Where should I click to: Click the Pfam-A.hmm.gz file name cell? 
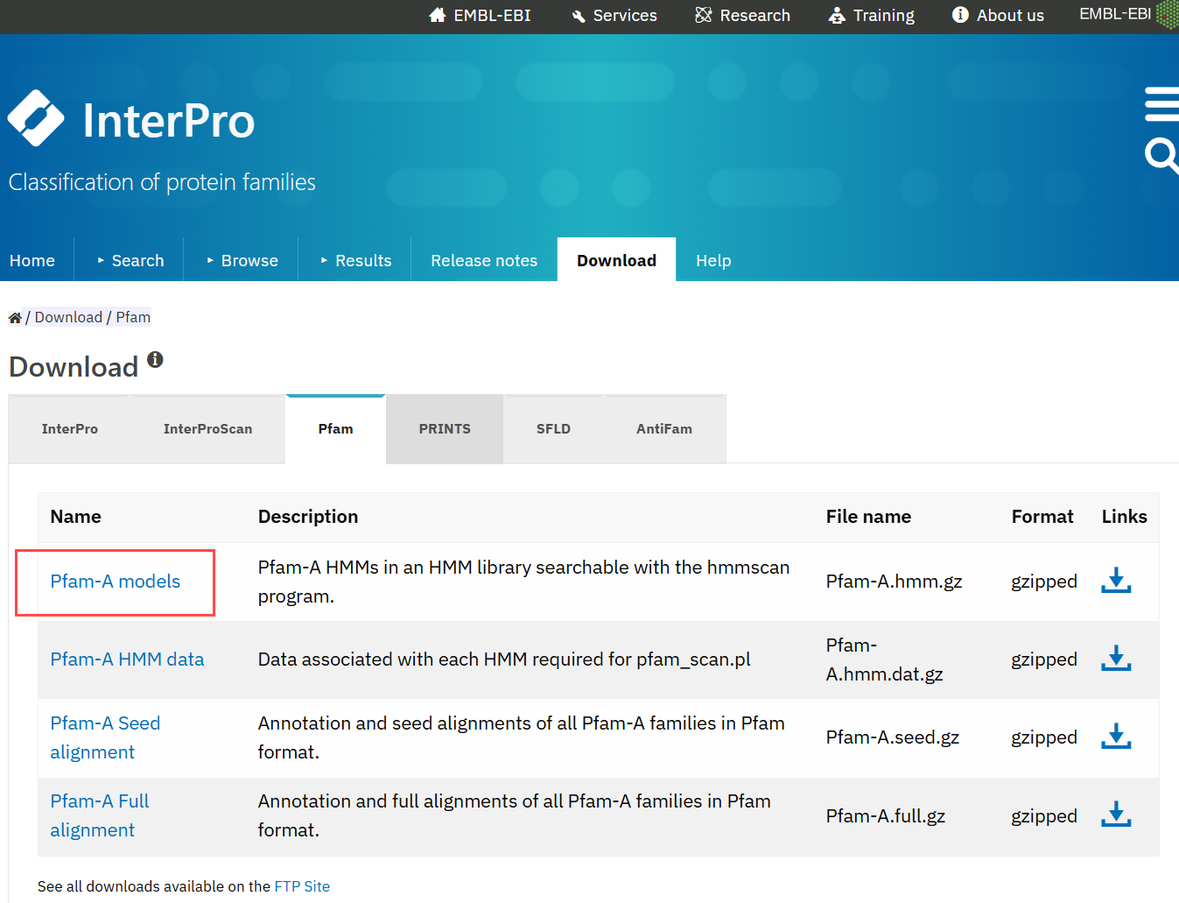point(894,582)
